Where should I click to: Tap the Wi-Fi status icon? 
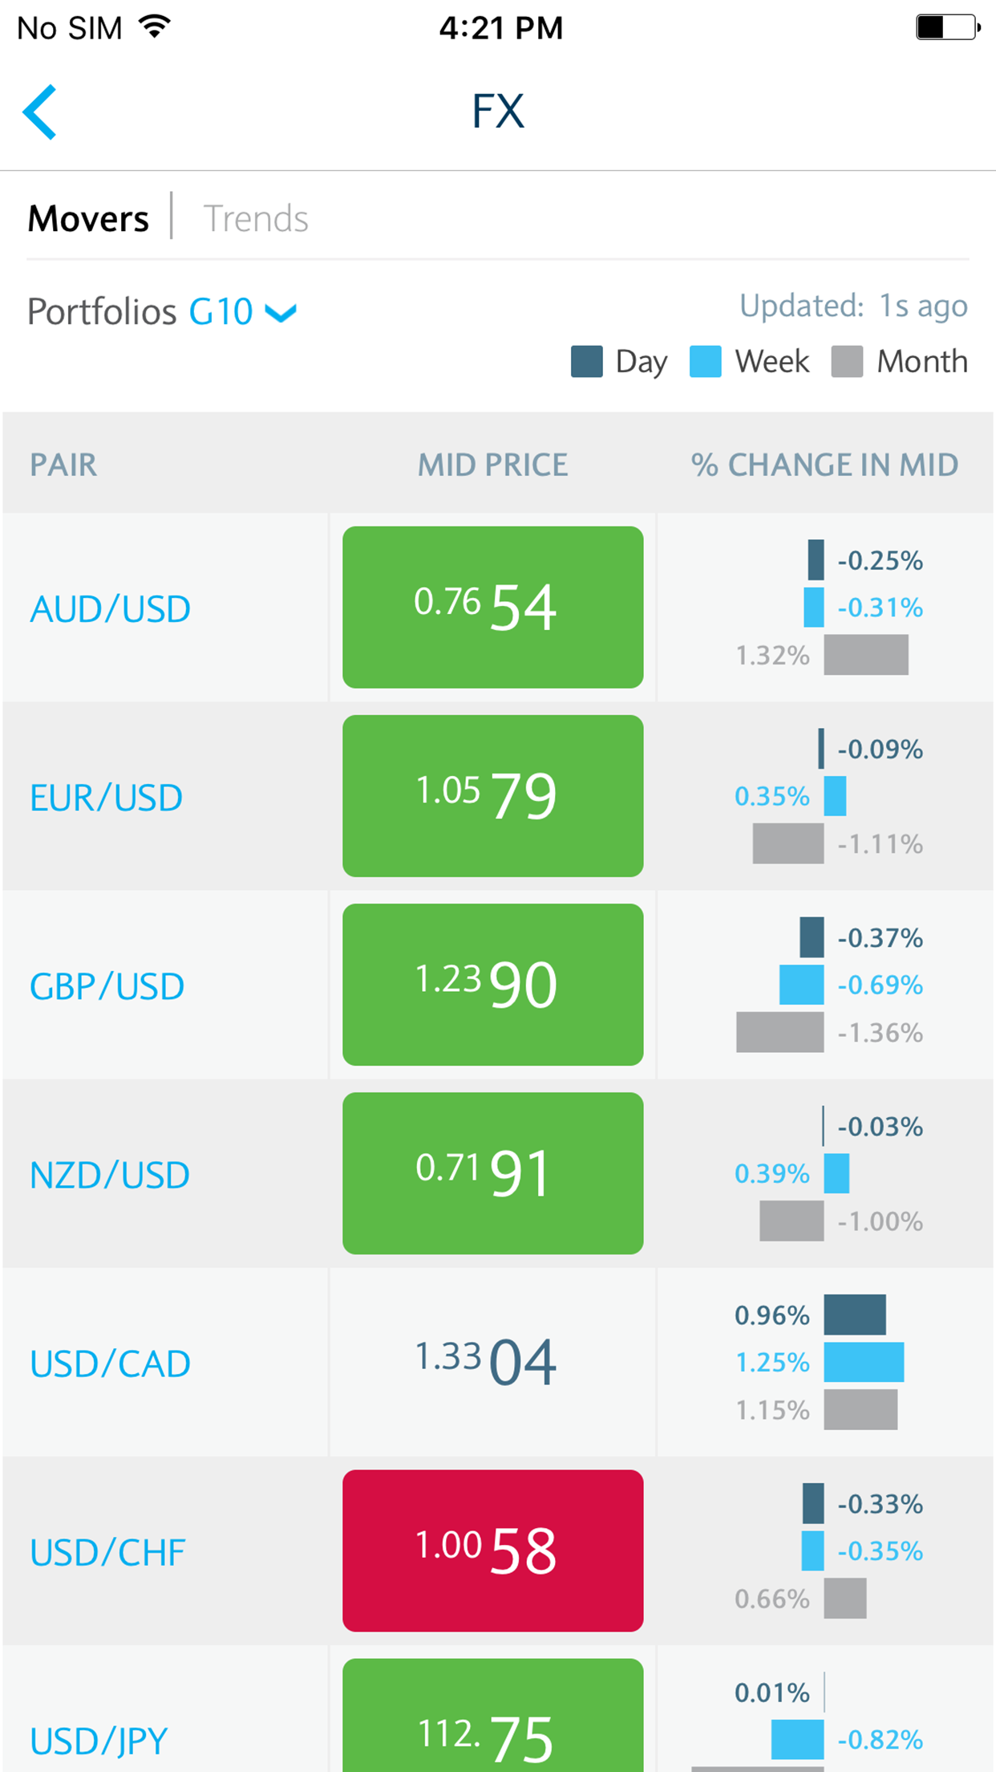tap(155, 26)
